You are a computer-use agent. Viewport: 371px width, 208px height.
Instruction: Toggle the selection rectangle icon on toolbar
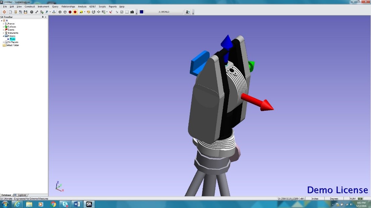pyautogui.click(x=126, y=12)
